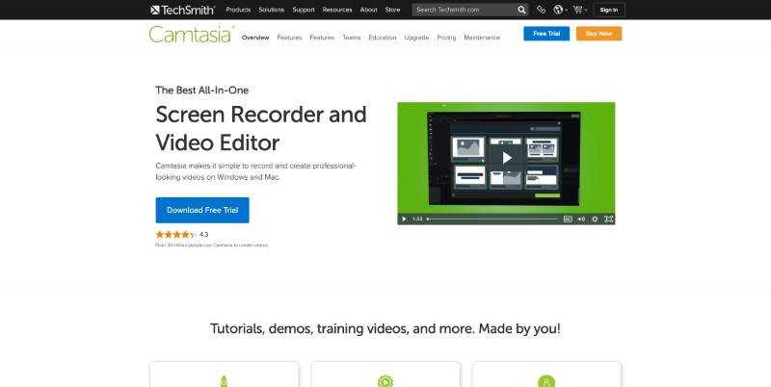Click the search magnifier icon

[521, 10]
